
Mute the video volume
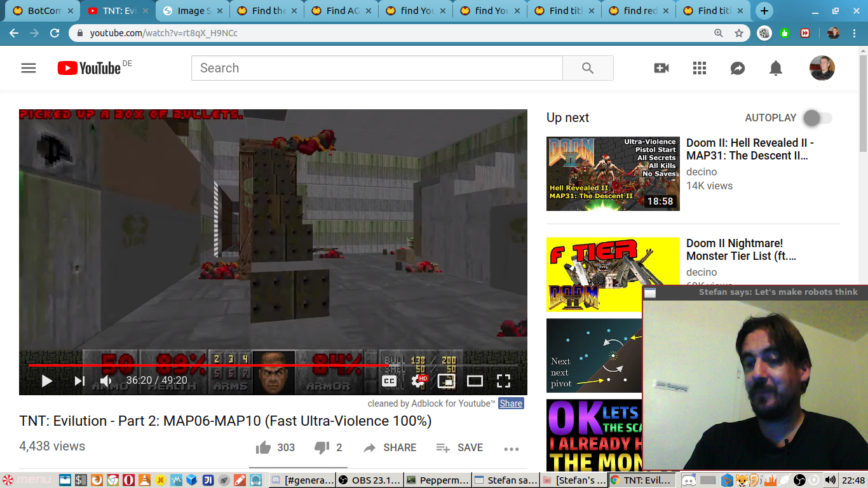point(105,381)
